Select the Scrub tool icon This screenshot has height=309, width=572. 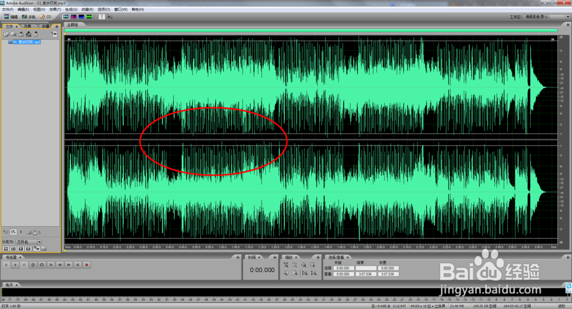tap(110, 17)
